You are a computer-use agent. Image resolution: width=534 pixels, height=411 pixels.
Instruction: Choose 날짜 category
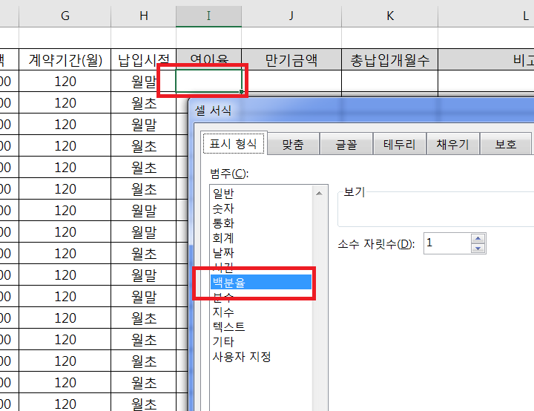click(x=222, y=253)
